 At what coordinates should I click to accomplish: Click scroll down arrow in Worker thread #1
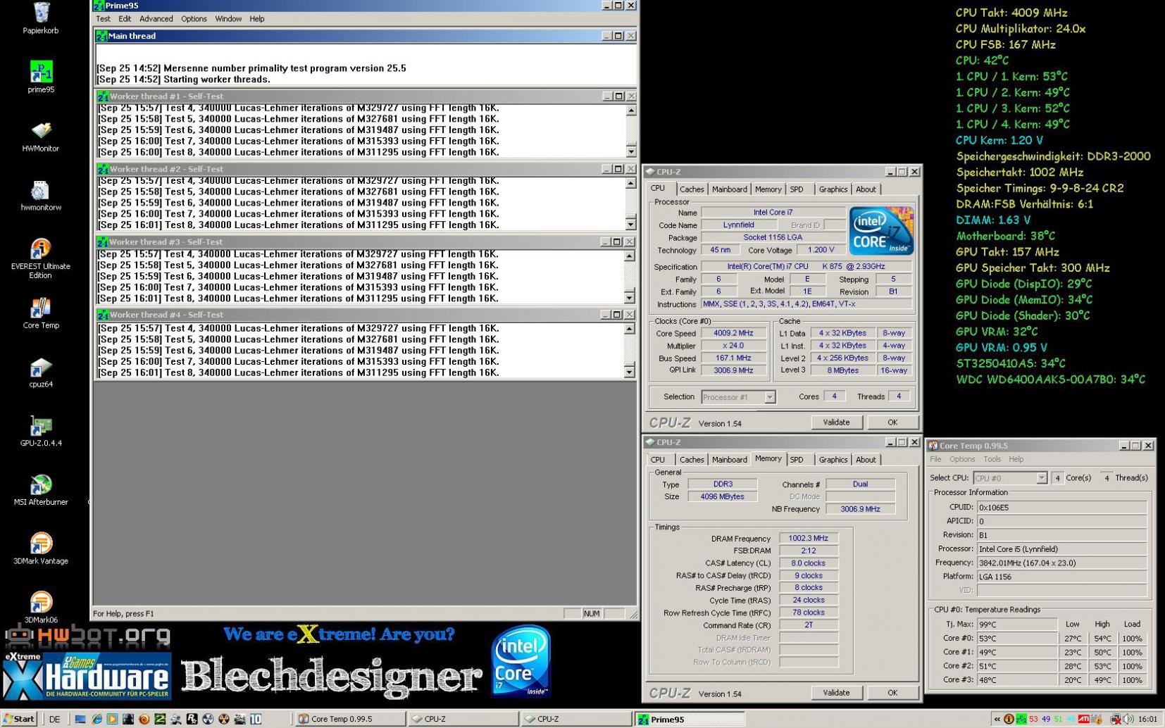[x=630, y=151]
